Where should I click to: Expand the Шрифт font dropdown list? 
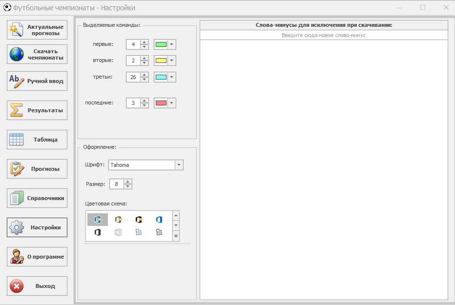pos(179,165)
